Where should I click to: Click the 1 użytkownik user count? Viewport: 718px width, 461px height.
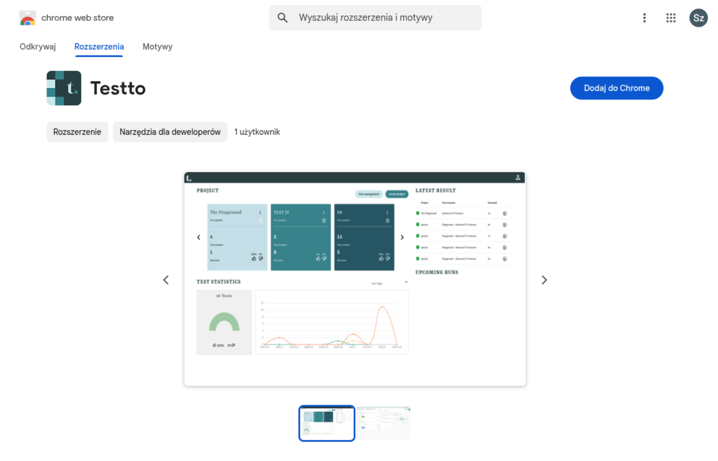(257, 132)
